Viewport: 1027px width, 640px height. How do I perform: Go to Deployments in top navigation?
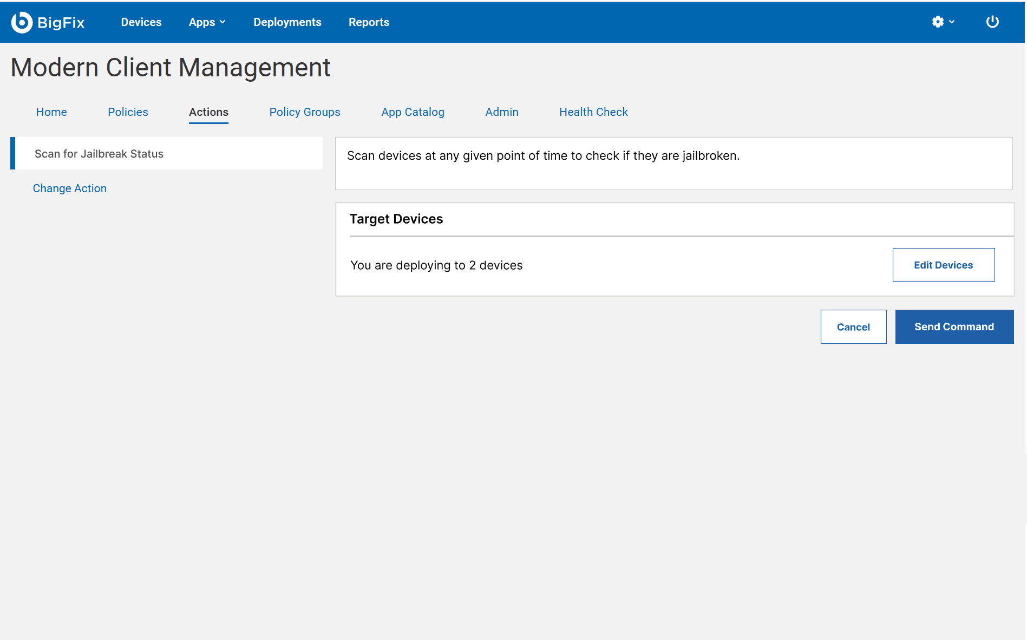[287, 22]
